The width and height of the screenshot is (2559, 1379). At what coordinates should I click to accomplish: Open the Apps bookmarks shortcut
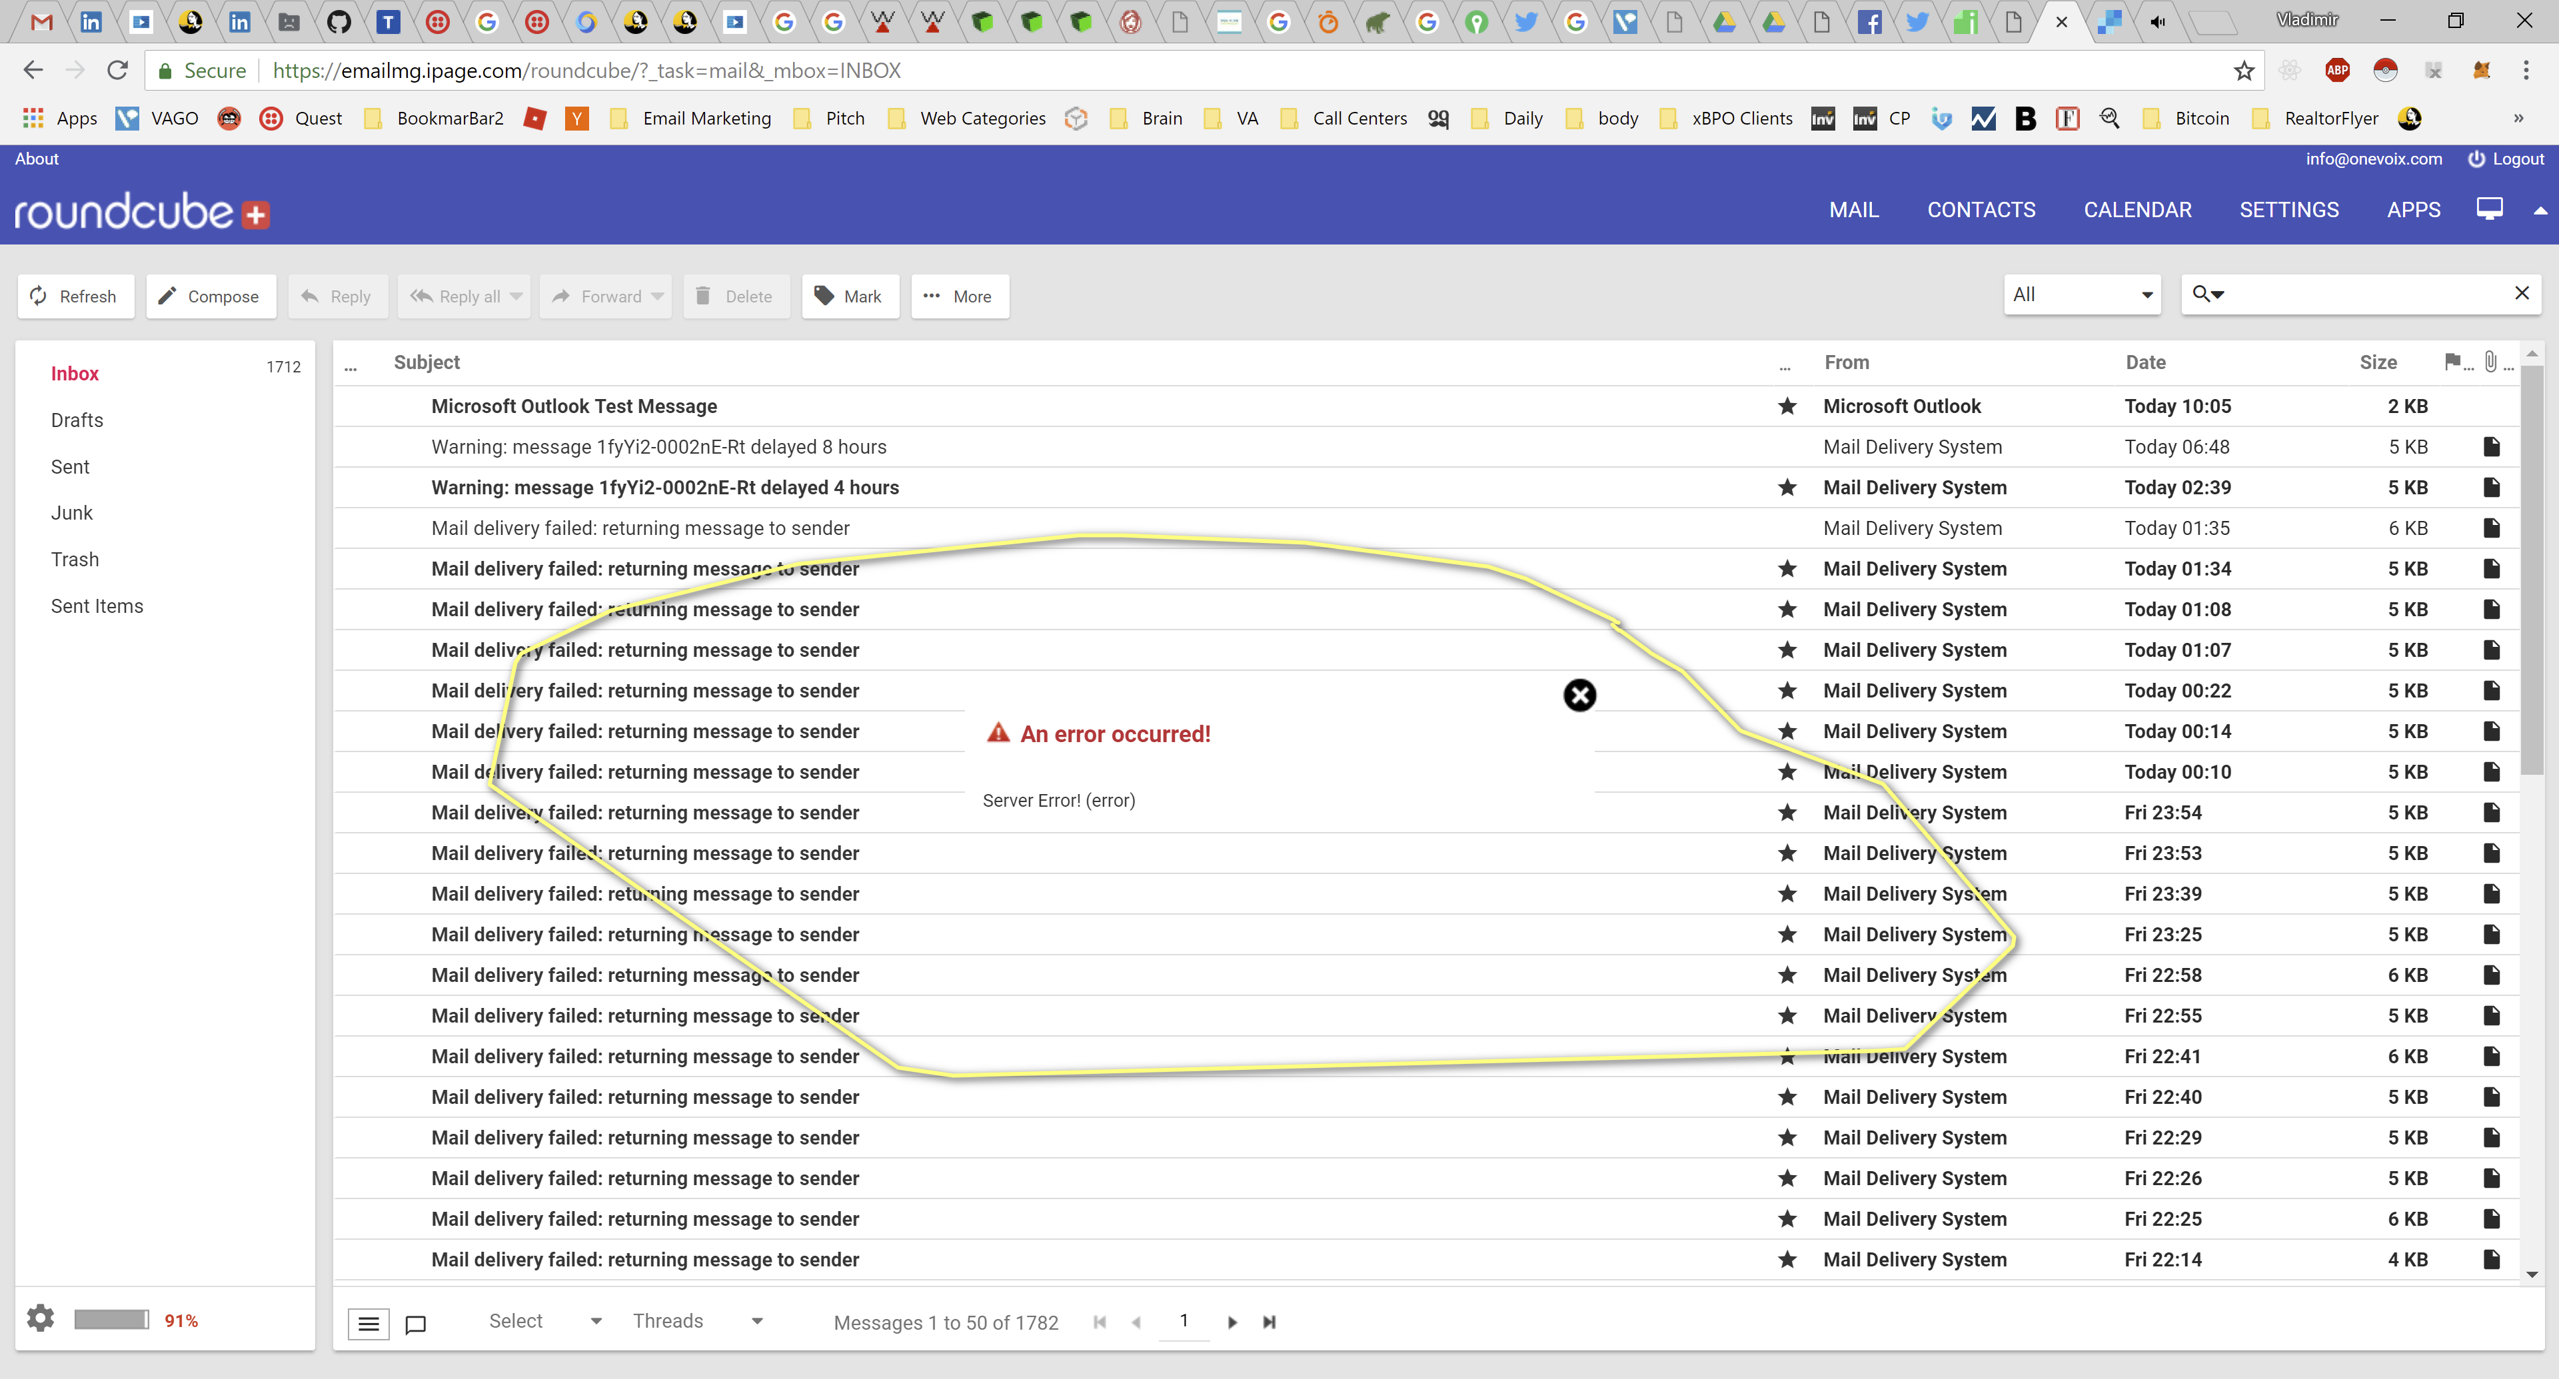click(59, 118)
